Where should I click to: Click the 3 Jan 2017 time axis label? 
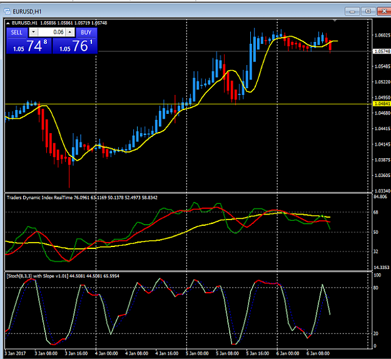pyautogui.click(x=15, y=353)
